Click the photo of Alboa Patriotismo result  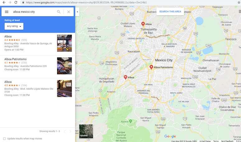[64, 66]
